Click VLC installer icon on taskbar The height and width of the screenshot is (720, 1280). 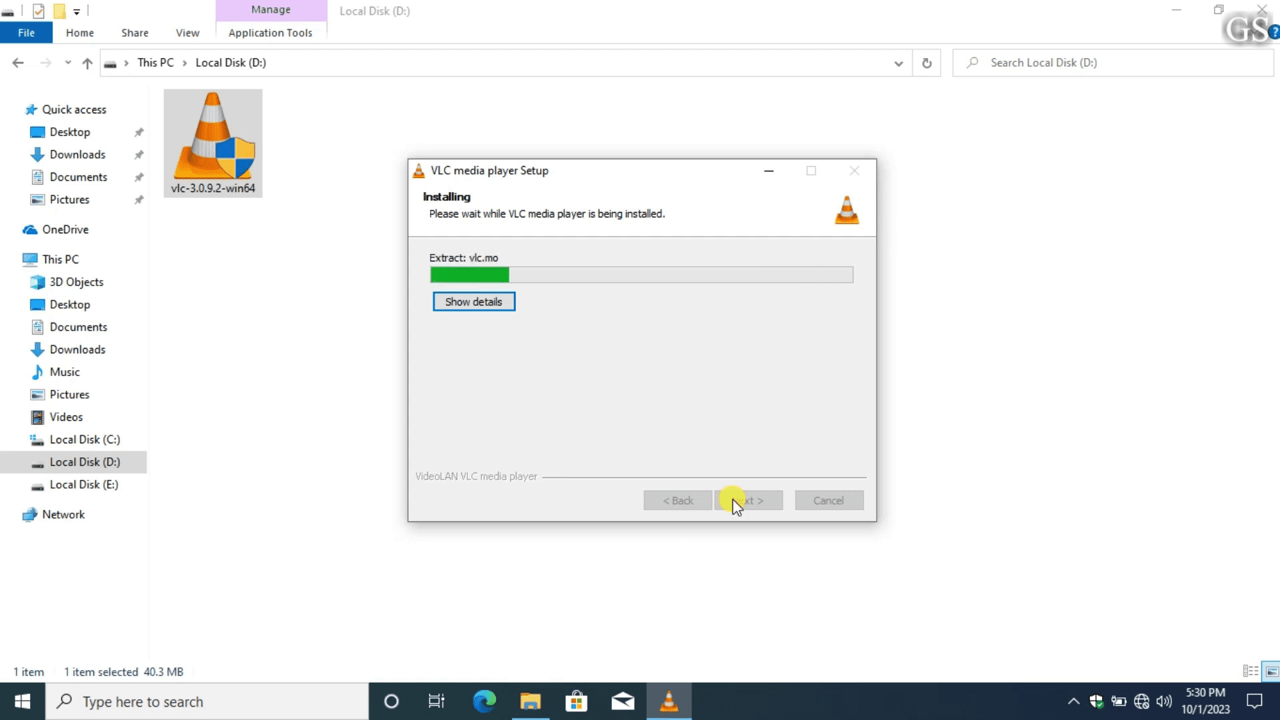[x=669, y=701]
